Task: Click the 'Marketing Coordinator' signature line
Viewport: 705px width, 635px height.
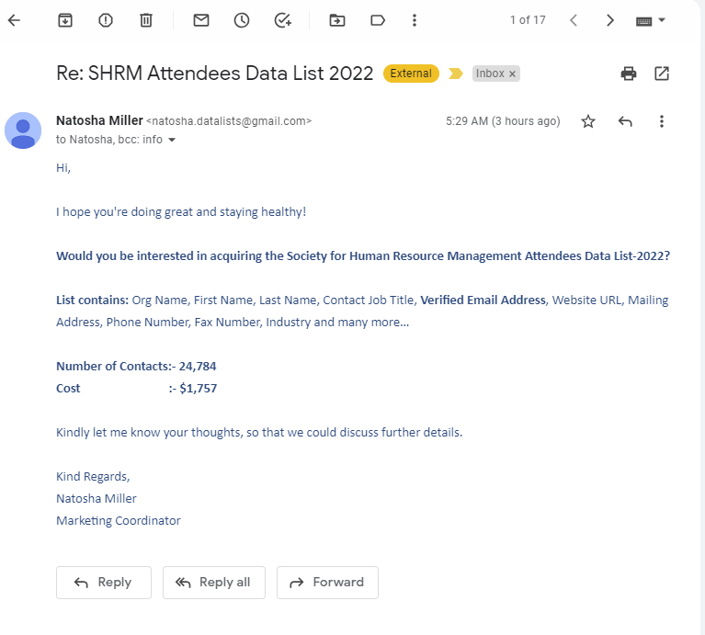Action: coord(119,520)
